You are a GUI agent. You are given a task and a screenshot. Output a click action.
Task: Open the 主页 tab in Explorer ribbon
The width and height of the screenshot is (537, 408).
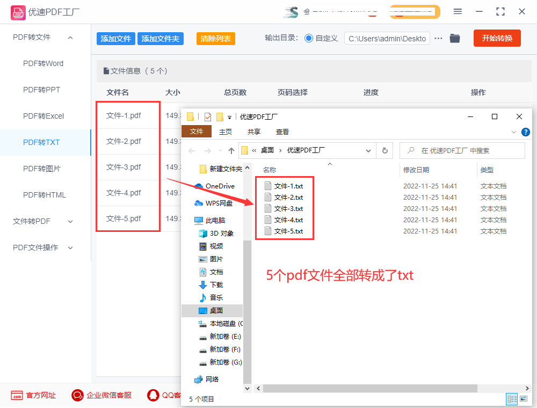tap(226, 132)
